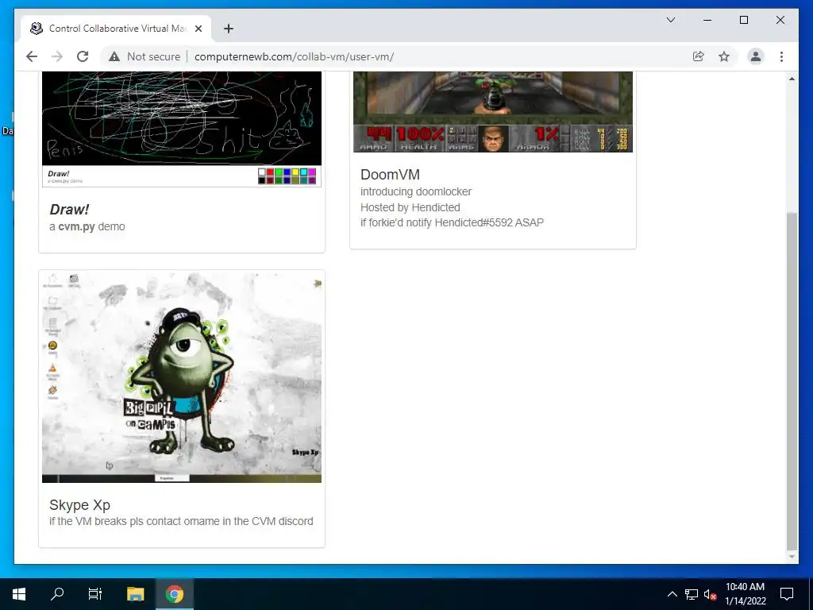Viewport: 813px width, 610px height.
Task: Minimize the Chrome window
Action: click(707, 20)
